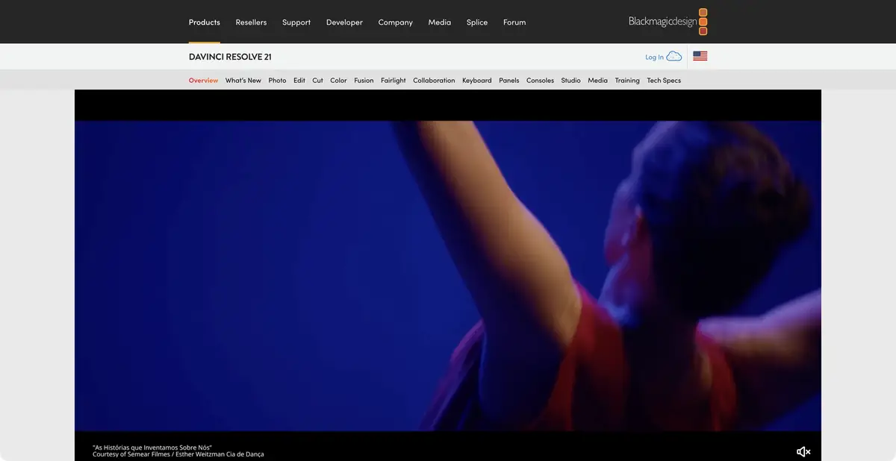Viewport: 896px width, 461px height.
Task: Visit the Media section in the top bar
Action: 439,22
